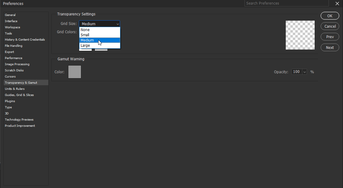Open the Opacity value stepper arrow
Screen dimensions: 343x188
click(x=305, y=71)
